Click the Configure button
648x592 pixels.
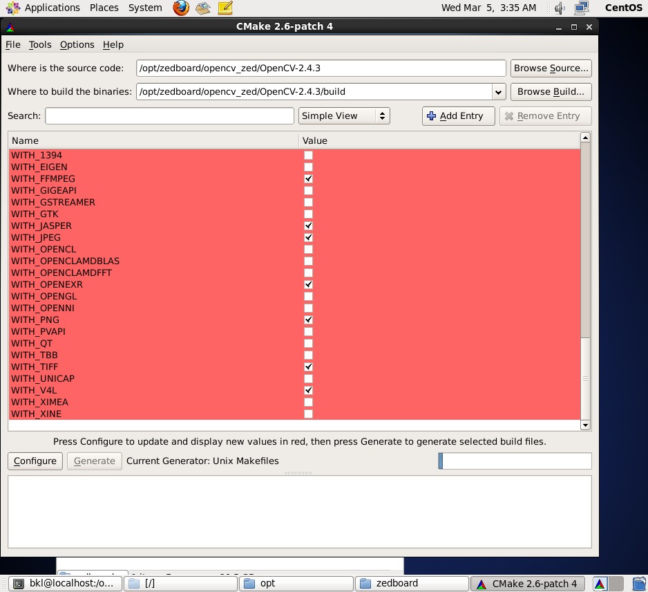35,461
